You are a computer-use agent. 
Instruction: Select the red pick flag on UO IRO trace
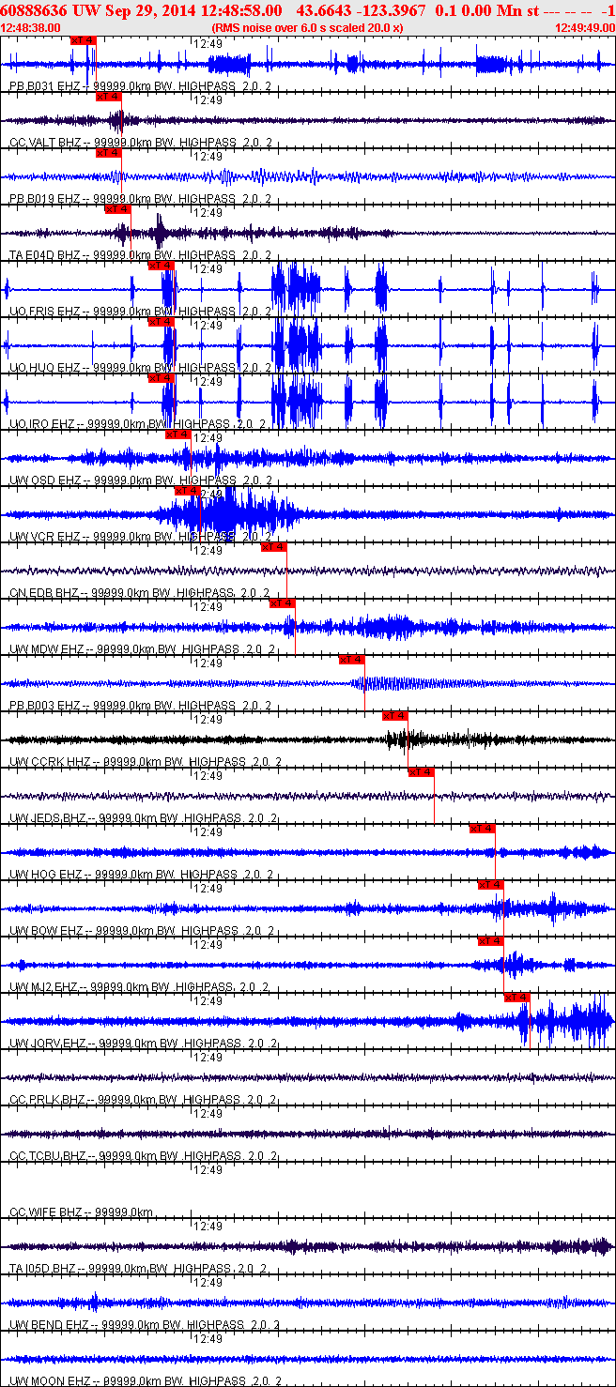coord(162,378)
